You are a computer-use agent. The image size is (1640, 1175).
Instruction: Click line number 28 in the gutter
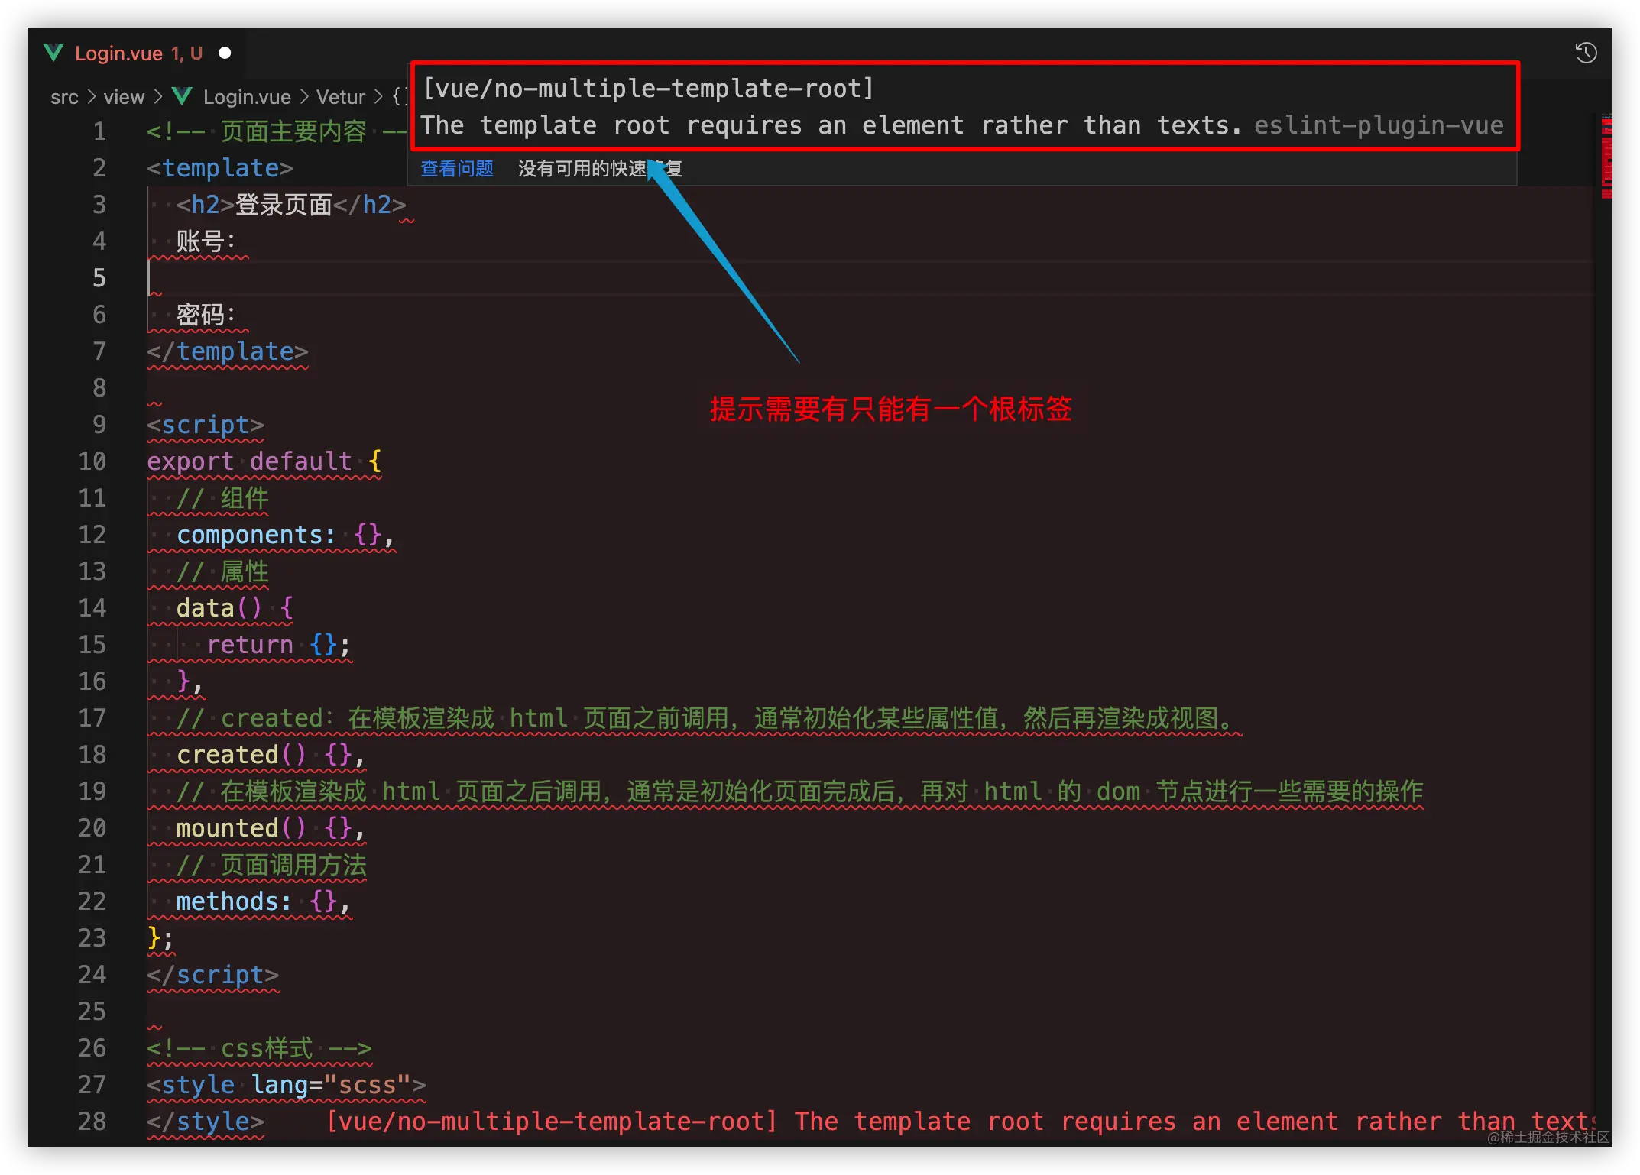tap(92, 1121)
